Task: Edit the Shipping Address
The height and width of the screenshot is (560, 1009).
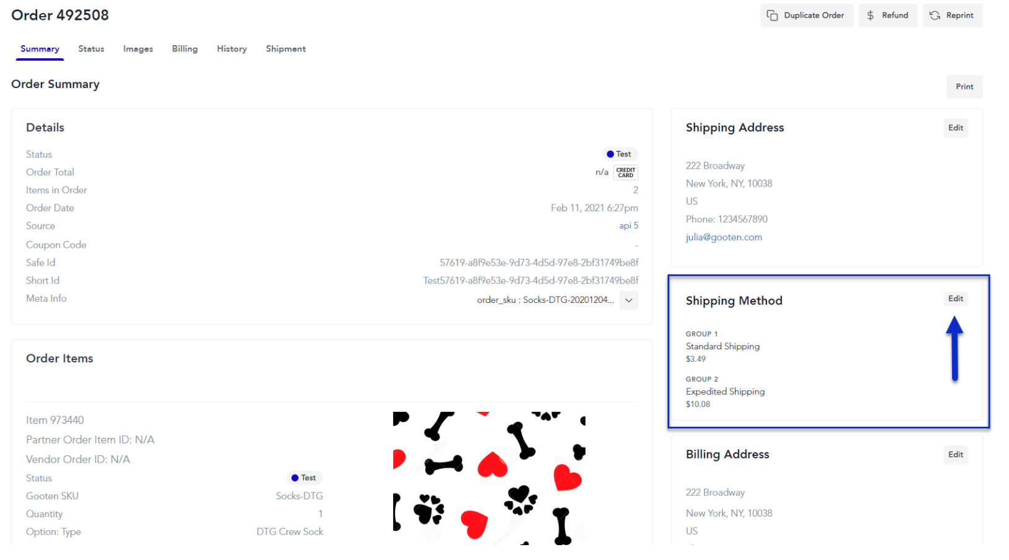Action: point(956,128)
